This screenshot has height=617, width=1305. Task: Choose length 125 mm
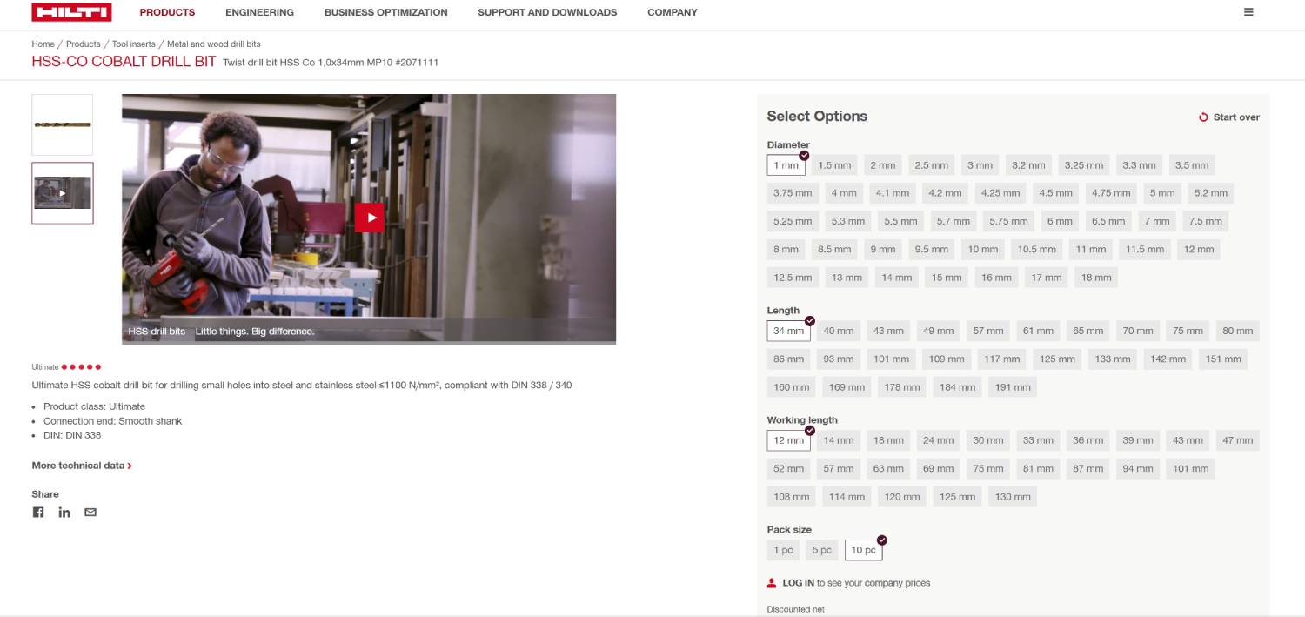tap(1057, 359)
